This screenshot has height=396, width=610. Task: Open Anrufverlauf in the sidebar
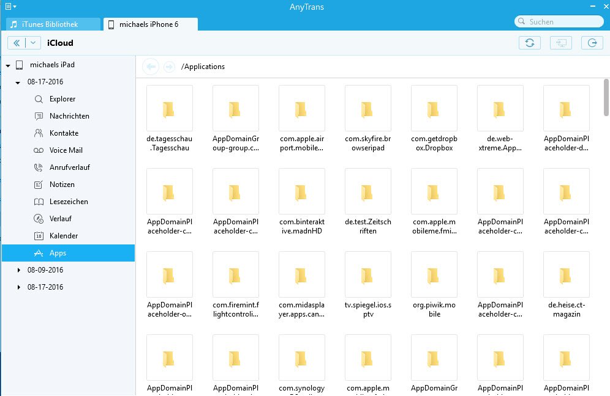click(x=69, y=167)
